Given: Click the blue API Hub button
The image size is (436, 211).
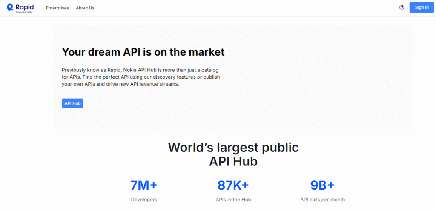Looking at the screenshot, I should [72, 103].
